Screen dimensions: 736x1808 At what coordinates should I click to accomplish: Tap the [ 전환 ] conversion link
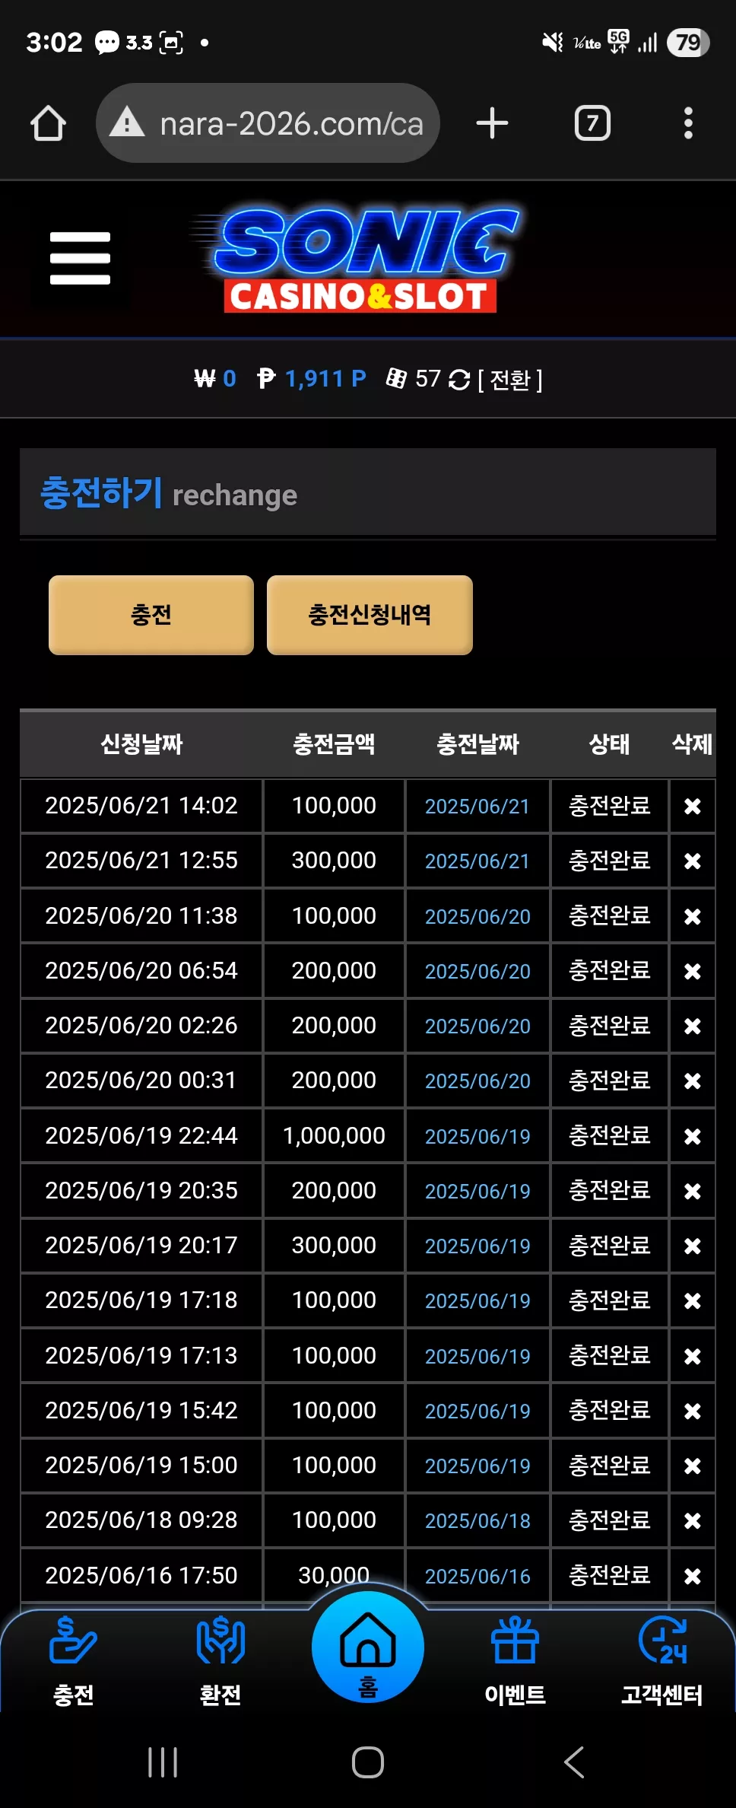pos(510,380)
